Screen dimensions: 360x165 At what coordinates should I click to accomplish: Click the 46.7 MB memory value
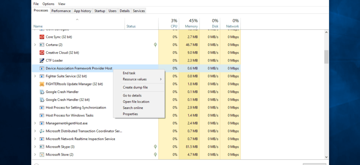point(192,45)
